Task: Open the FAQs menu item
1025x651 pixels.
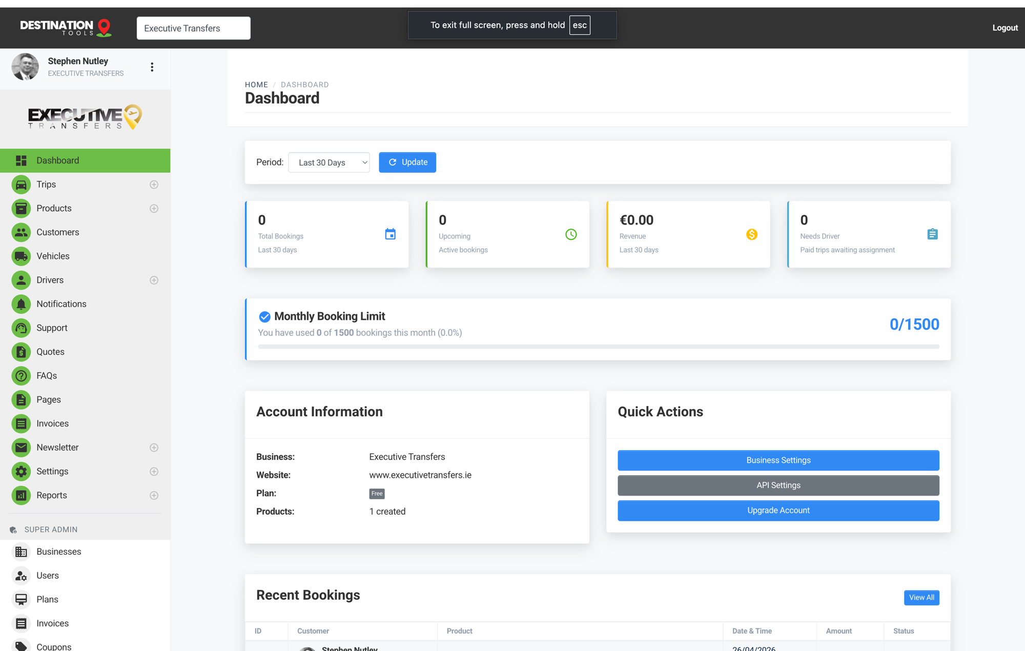Action: click(x=85, y=376)
